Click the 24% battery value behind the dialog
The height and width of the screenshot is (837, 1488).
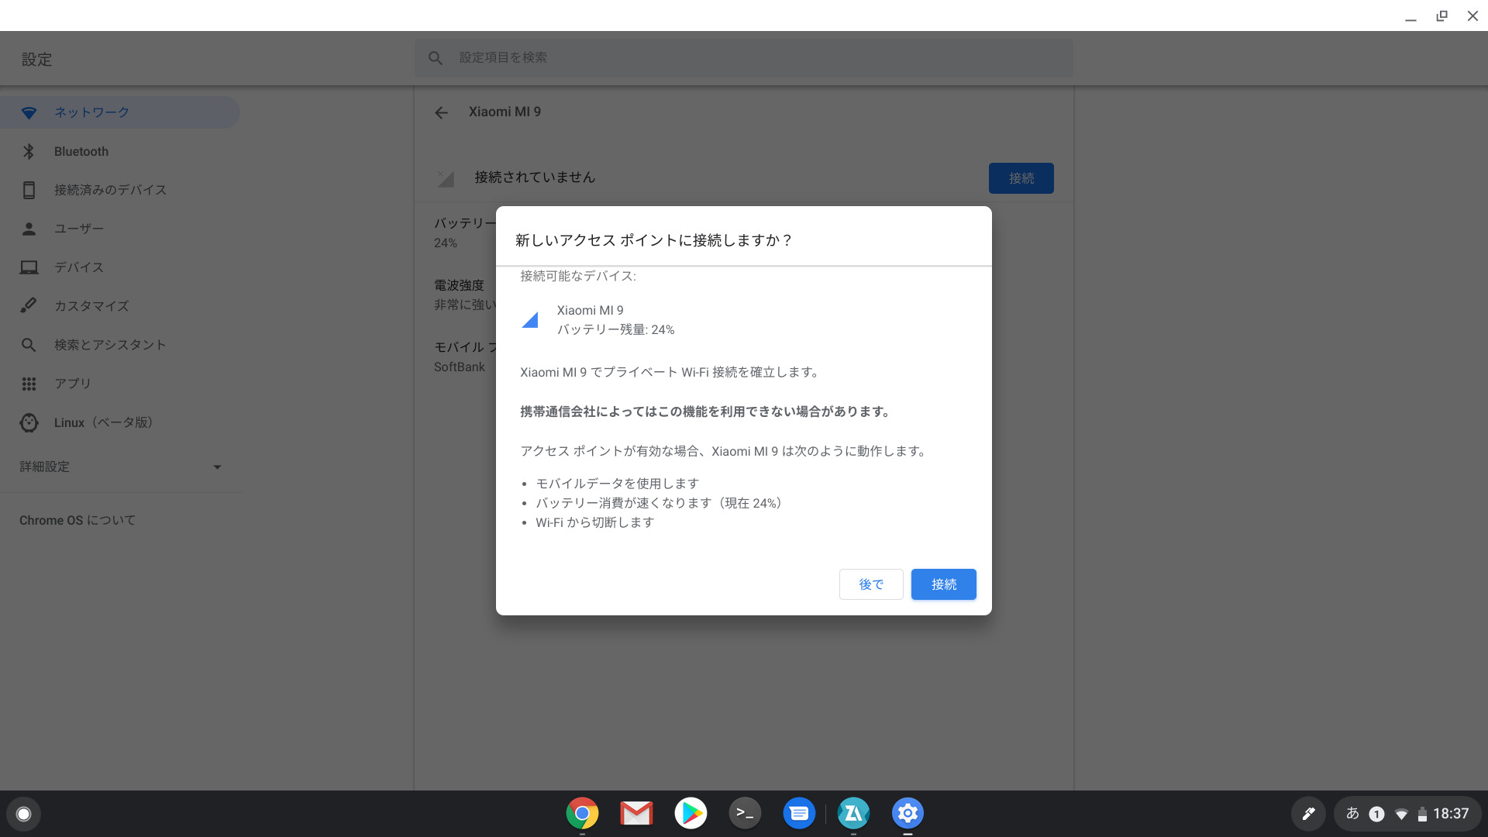(445, 243)
